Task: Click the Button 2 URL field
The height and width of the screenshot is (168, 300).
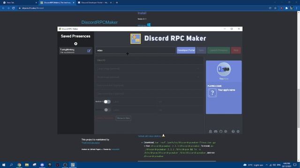Action: (180, 110)
